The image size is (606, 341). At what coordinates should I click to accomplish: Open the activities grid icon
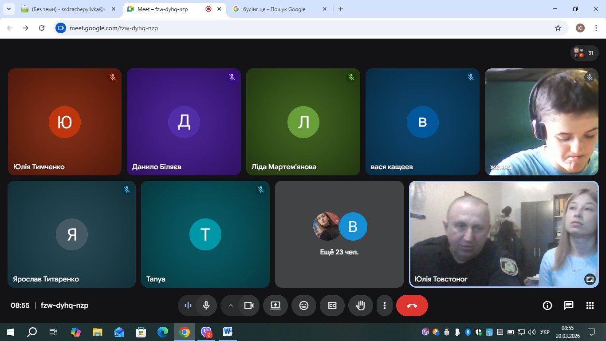(590, 305)
